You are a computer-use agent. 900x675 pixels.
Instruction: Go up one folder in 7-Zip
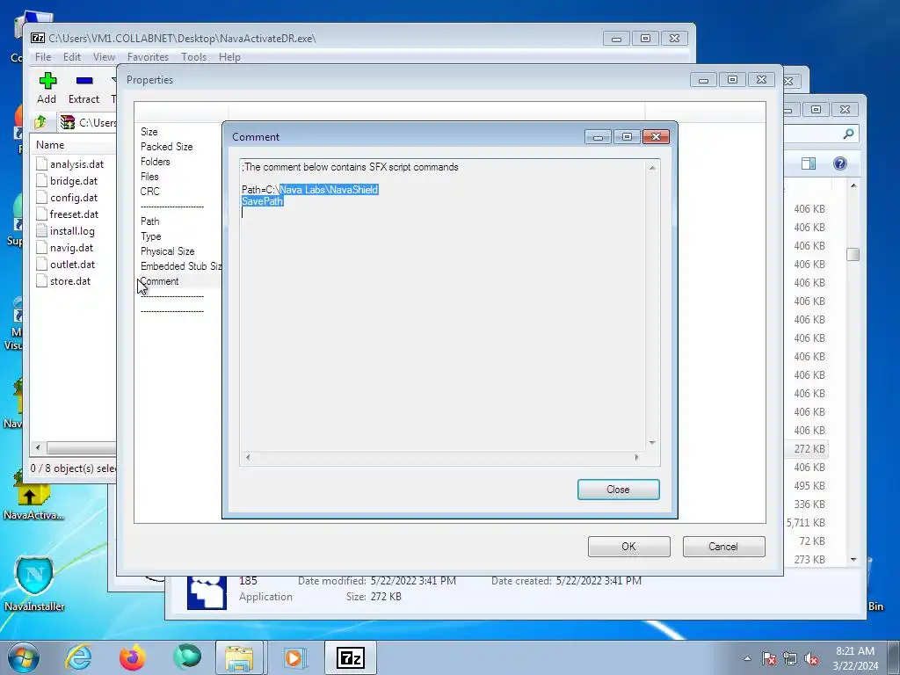tap(40, 122)
